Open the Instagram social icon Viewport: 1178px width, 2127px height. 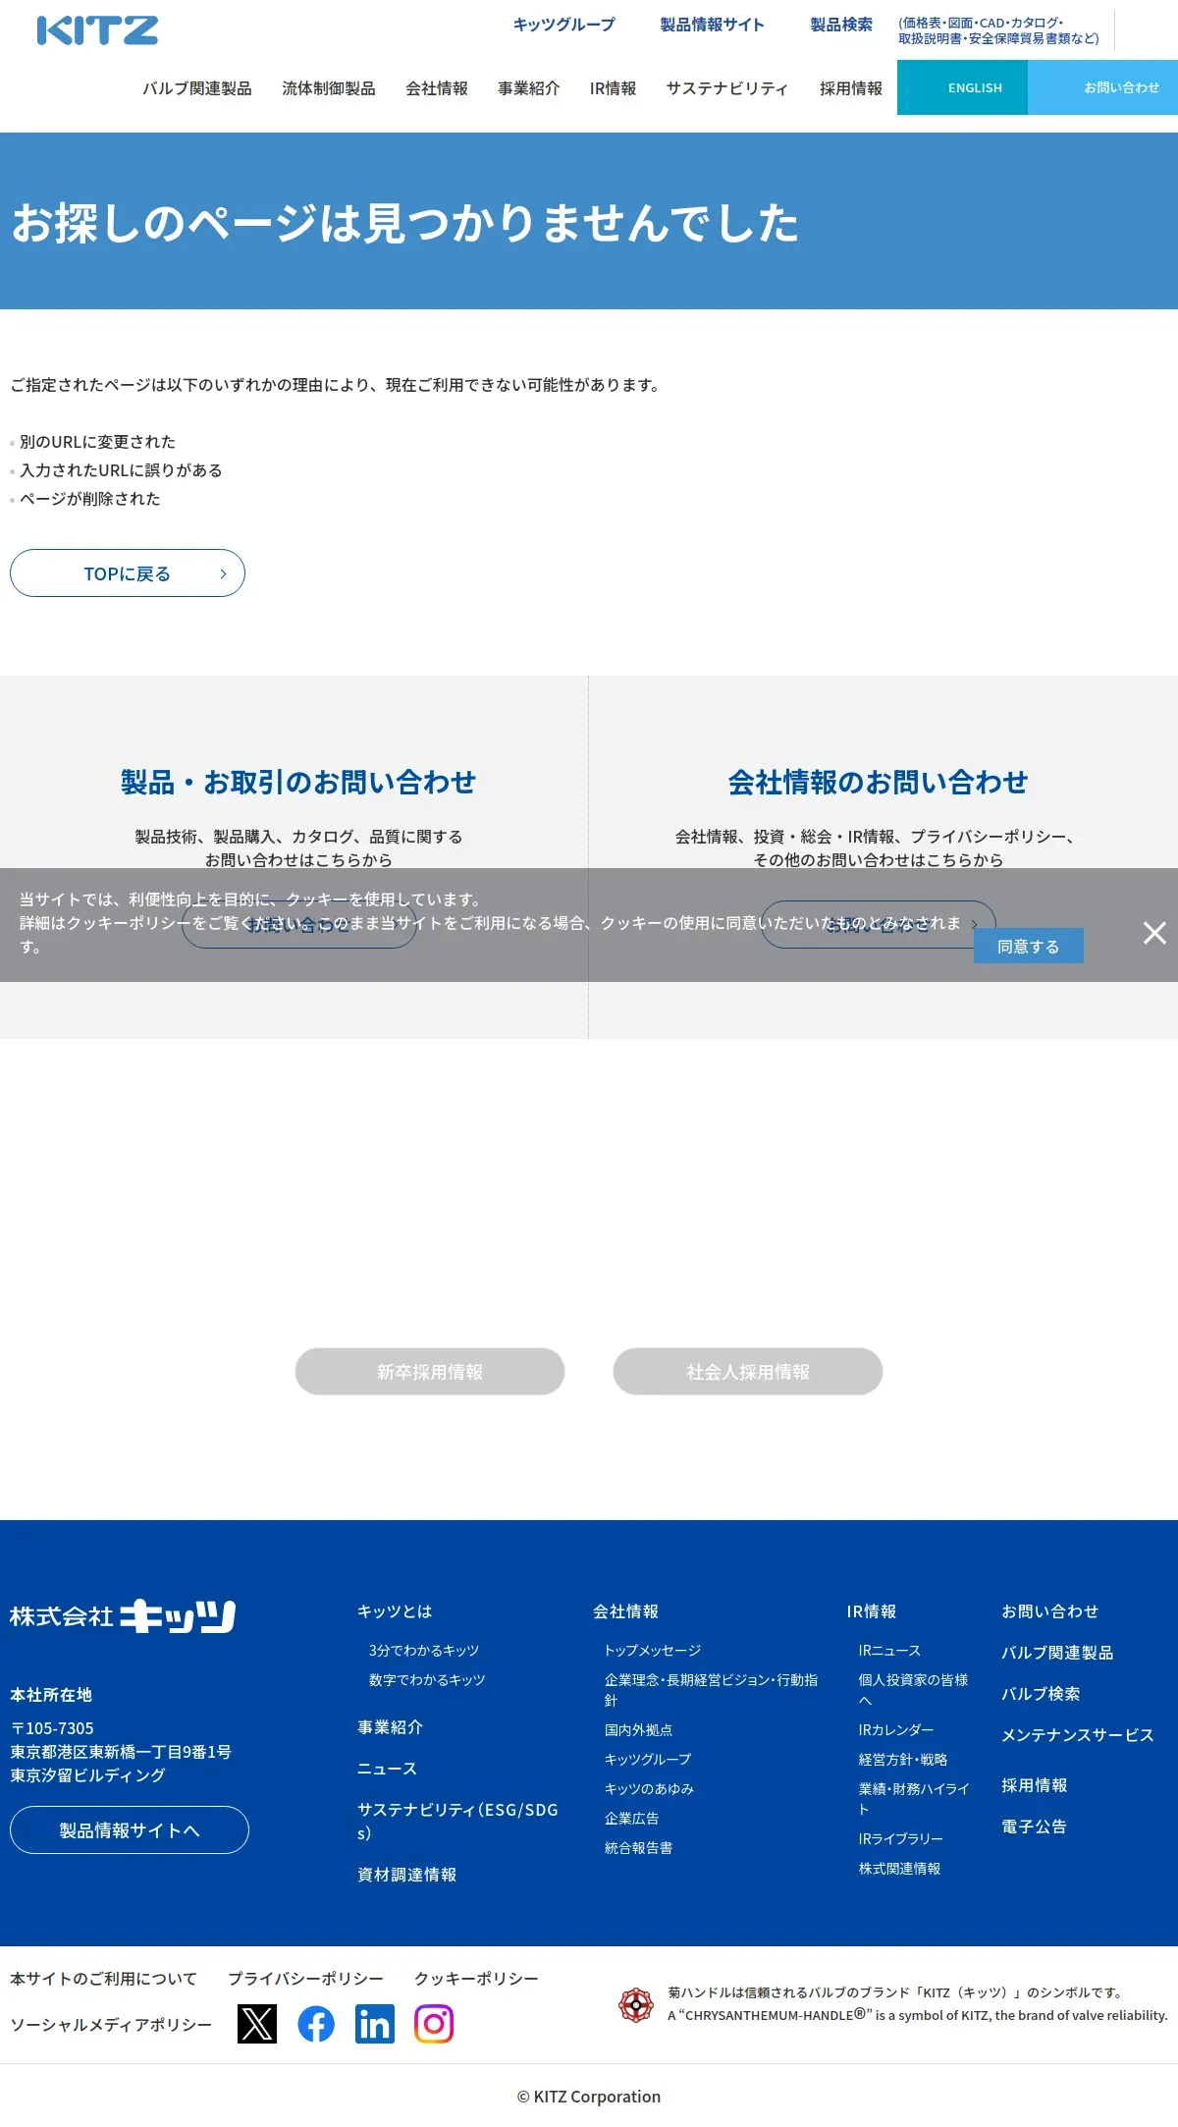coord(434,2024)
